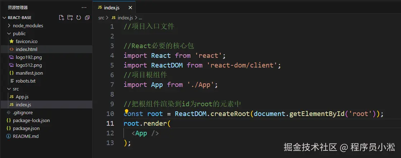Click the braces icon beside package.json
This screenshot has width=401, height=158.
9,128
